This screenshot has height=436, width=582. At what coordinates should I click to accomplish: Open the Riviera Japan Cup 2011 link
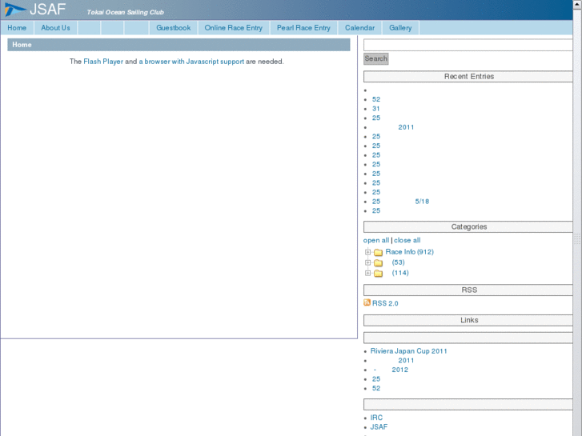[408, 351]
